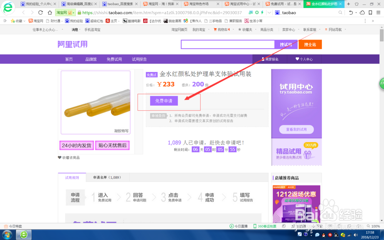Expand the 联系客服 dropdown

[x=319, y=30]
